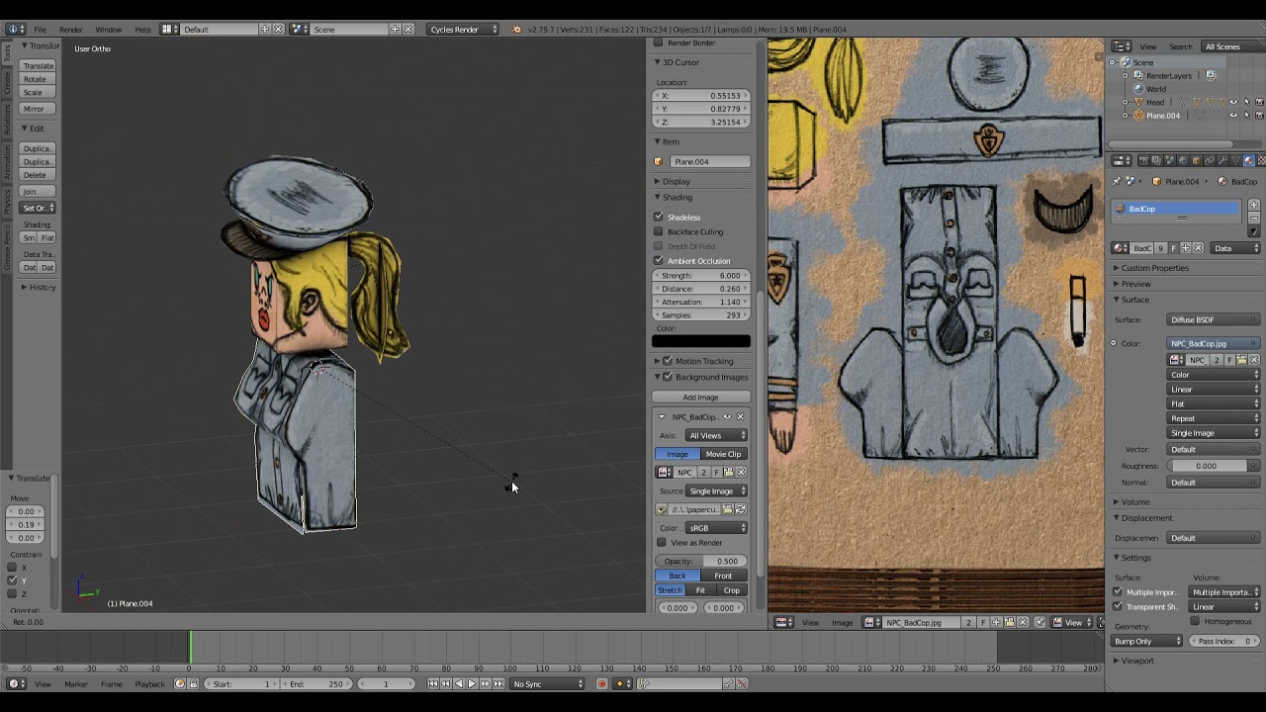Expand the Display panel section

pyautogui.click(x=677, y=181)
